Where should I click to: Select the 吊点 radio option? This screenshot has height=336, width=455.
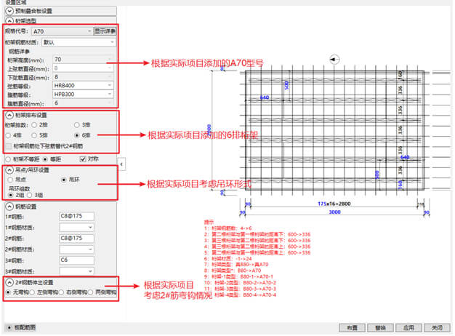[x=10, y=180]
